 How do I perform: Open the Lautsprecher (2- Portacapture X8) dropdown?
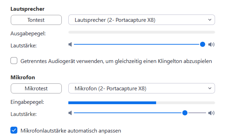142,20
